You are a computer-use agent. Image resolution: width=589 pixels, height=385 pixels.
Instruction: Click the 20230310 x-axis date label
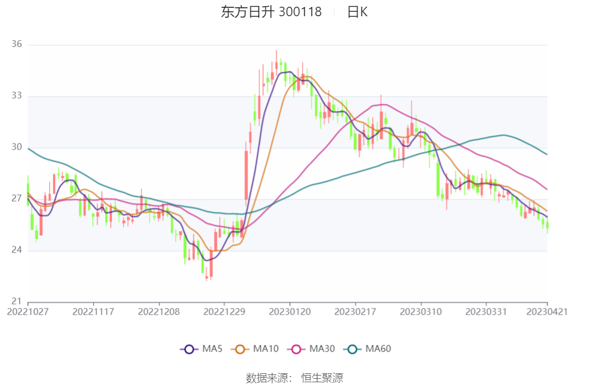[x=421, y=312]
